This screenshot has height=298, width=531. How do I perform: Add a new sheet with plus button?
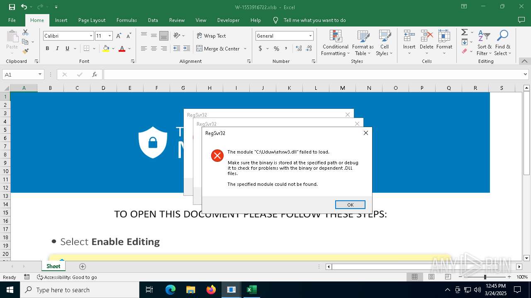pyautogui.click(x=83, y=267)
